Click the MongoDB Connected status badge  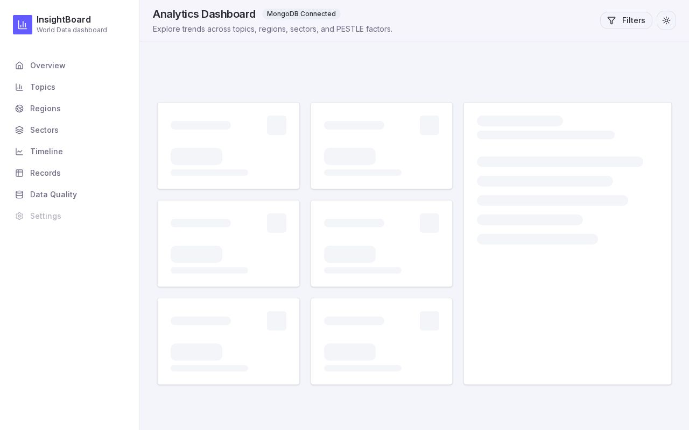[x=301, y=14]
